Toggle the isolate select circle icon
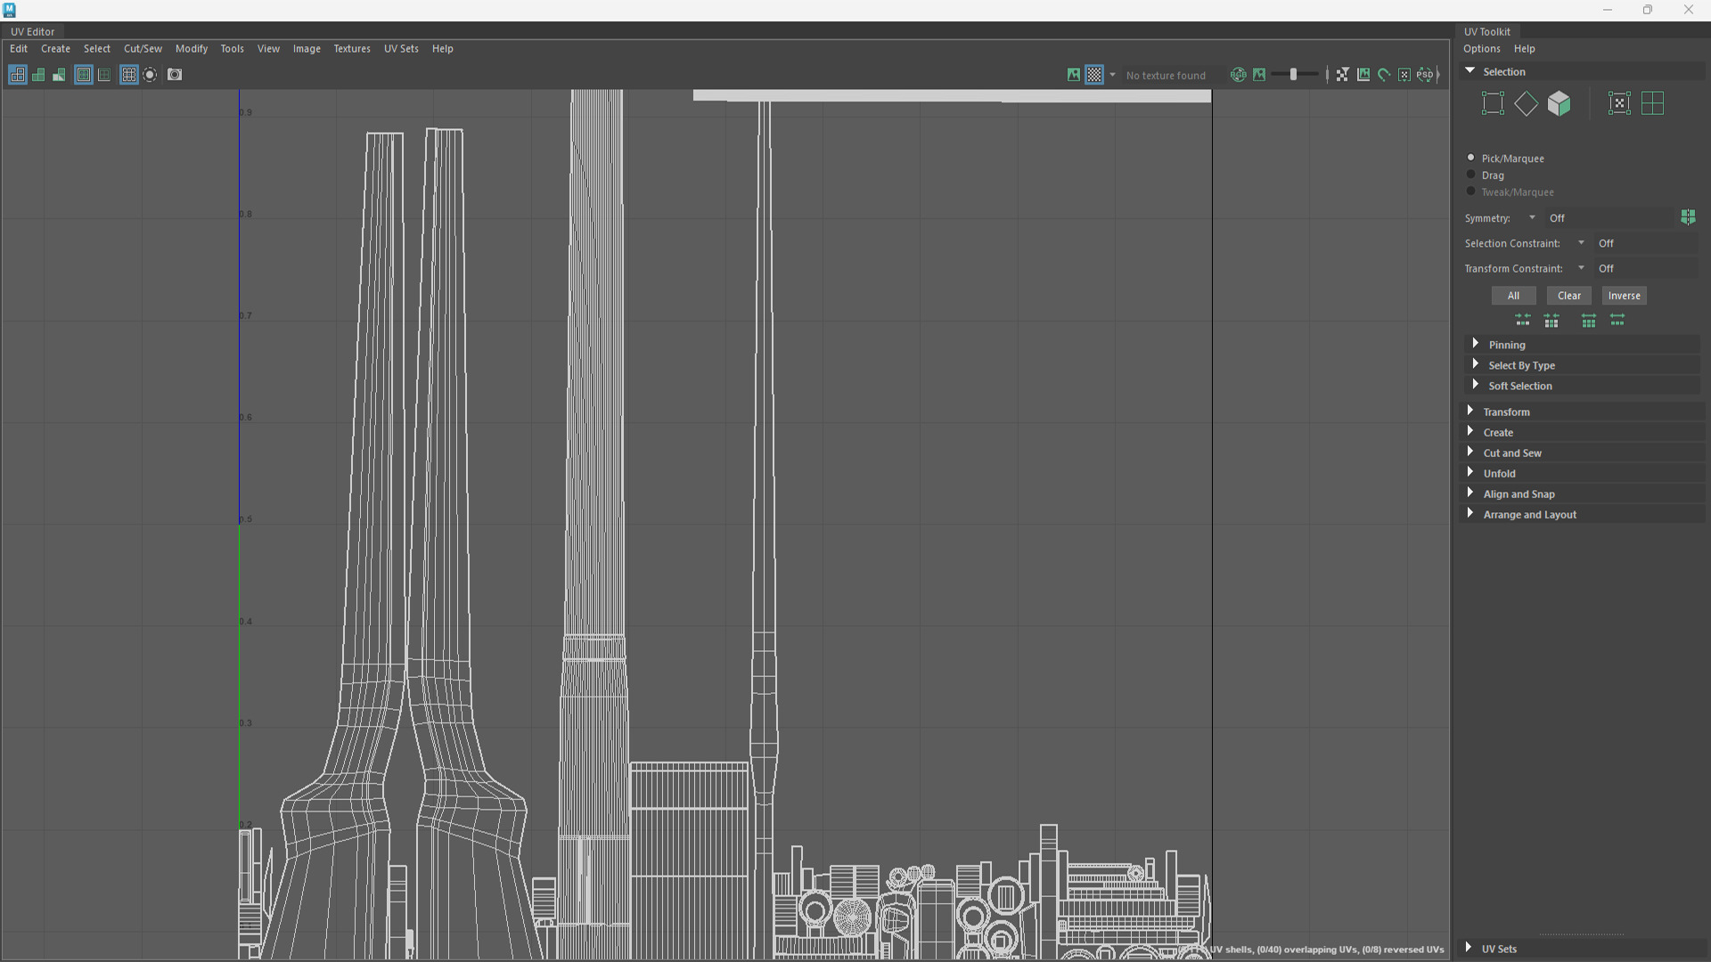This screenshot has height=962, width=1711. [x=150, y=75]
